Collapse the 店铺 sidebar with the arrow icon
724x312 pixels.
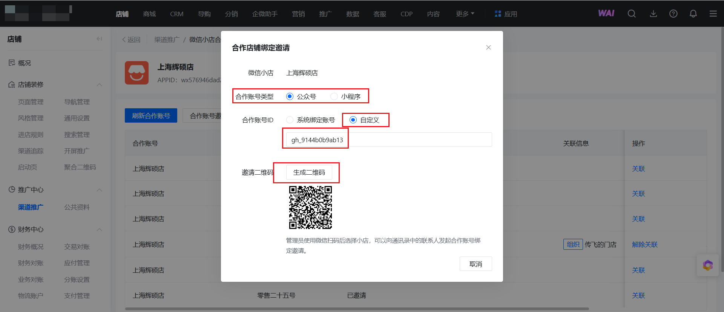[x=99, y=39]
